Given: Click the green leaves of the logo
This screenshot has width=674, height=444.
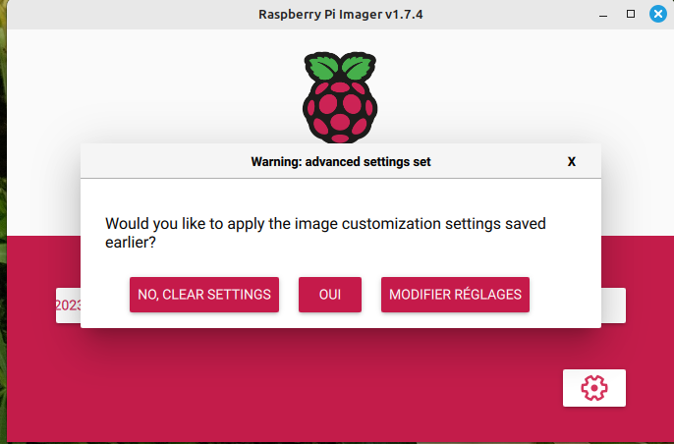Looking at the screenshot, I should click(340, 69).
